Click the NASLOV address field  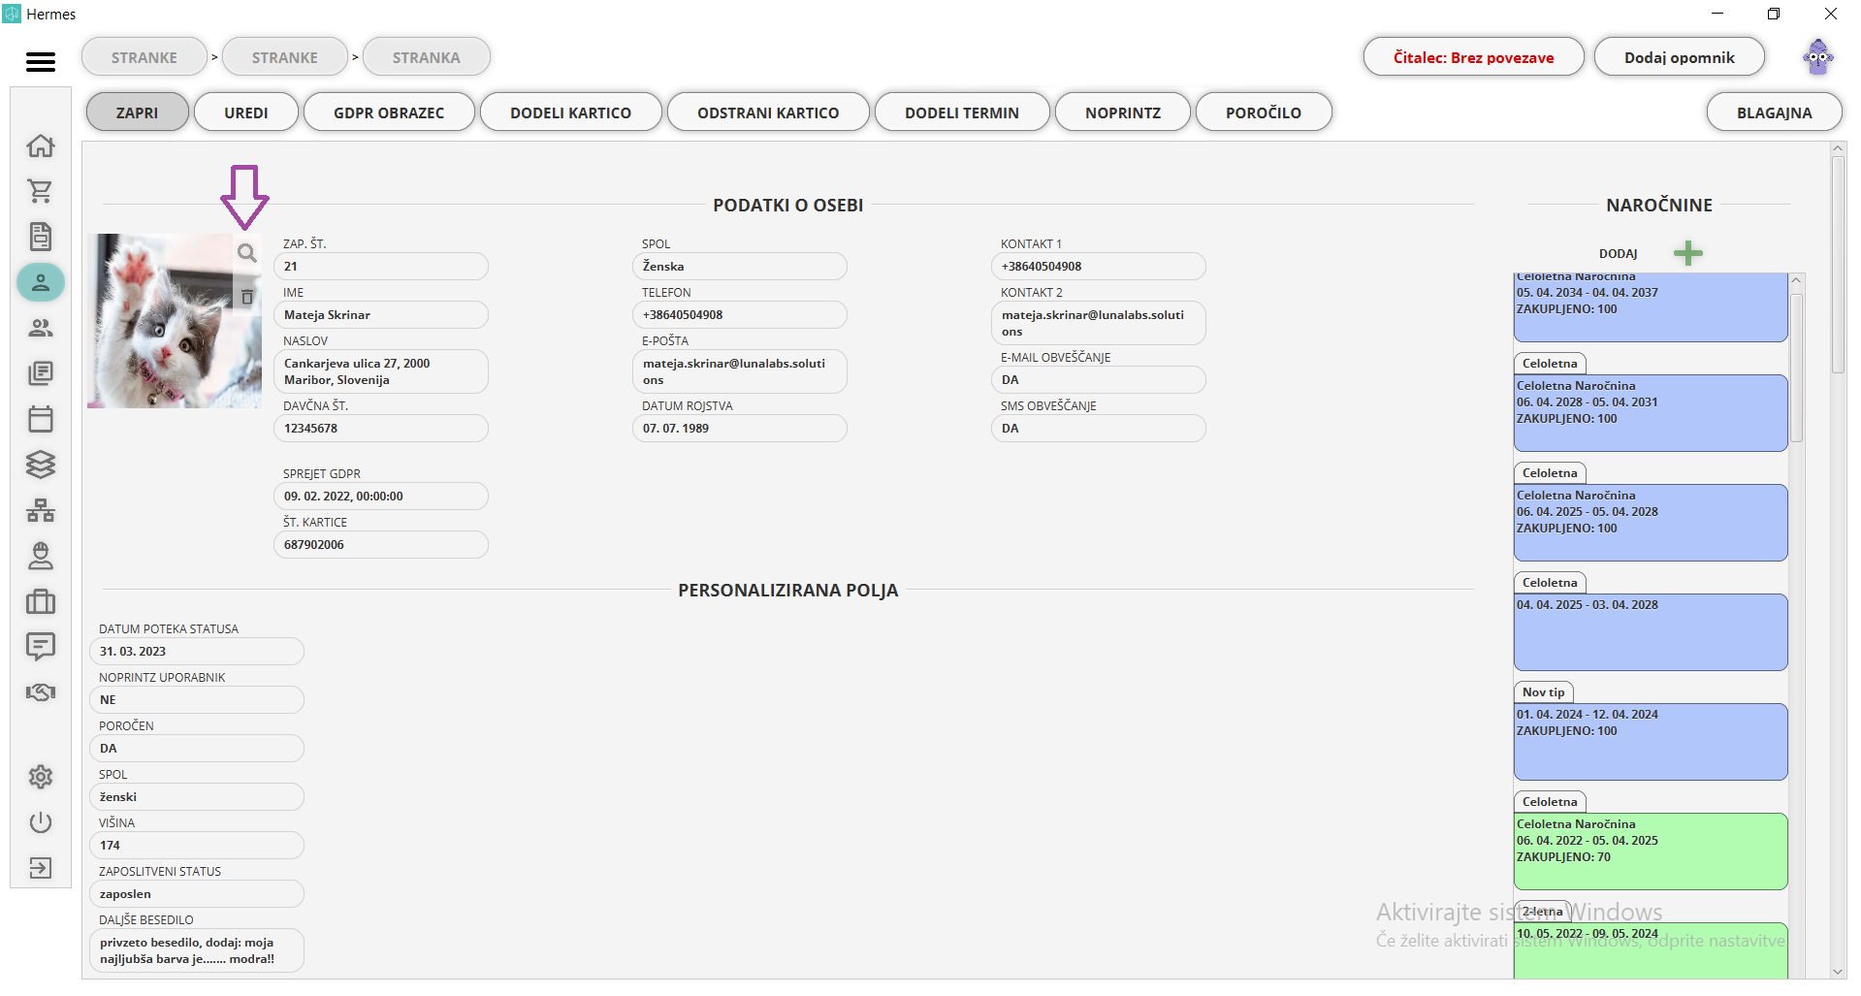click(381, 371)
